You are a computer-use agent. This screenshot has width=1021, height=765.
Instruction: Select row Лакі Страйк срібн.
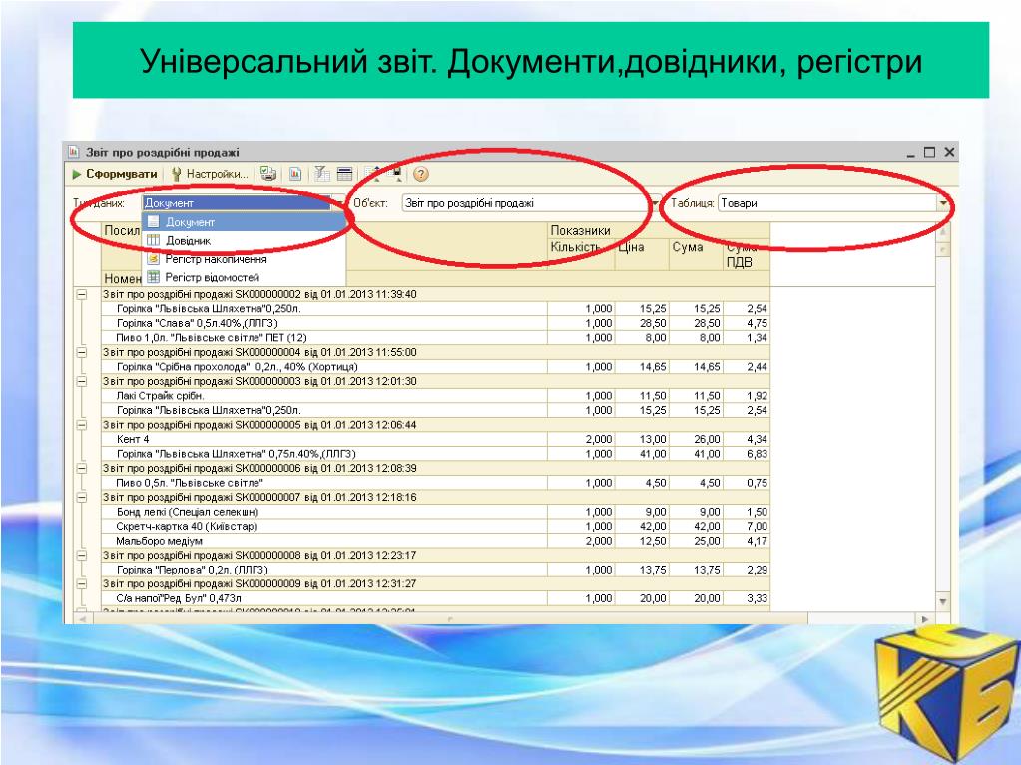(435, 396)
